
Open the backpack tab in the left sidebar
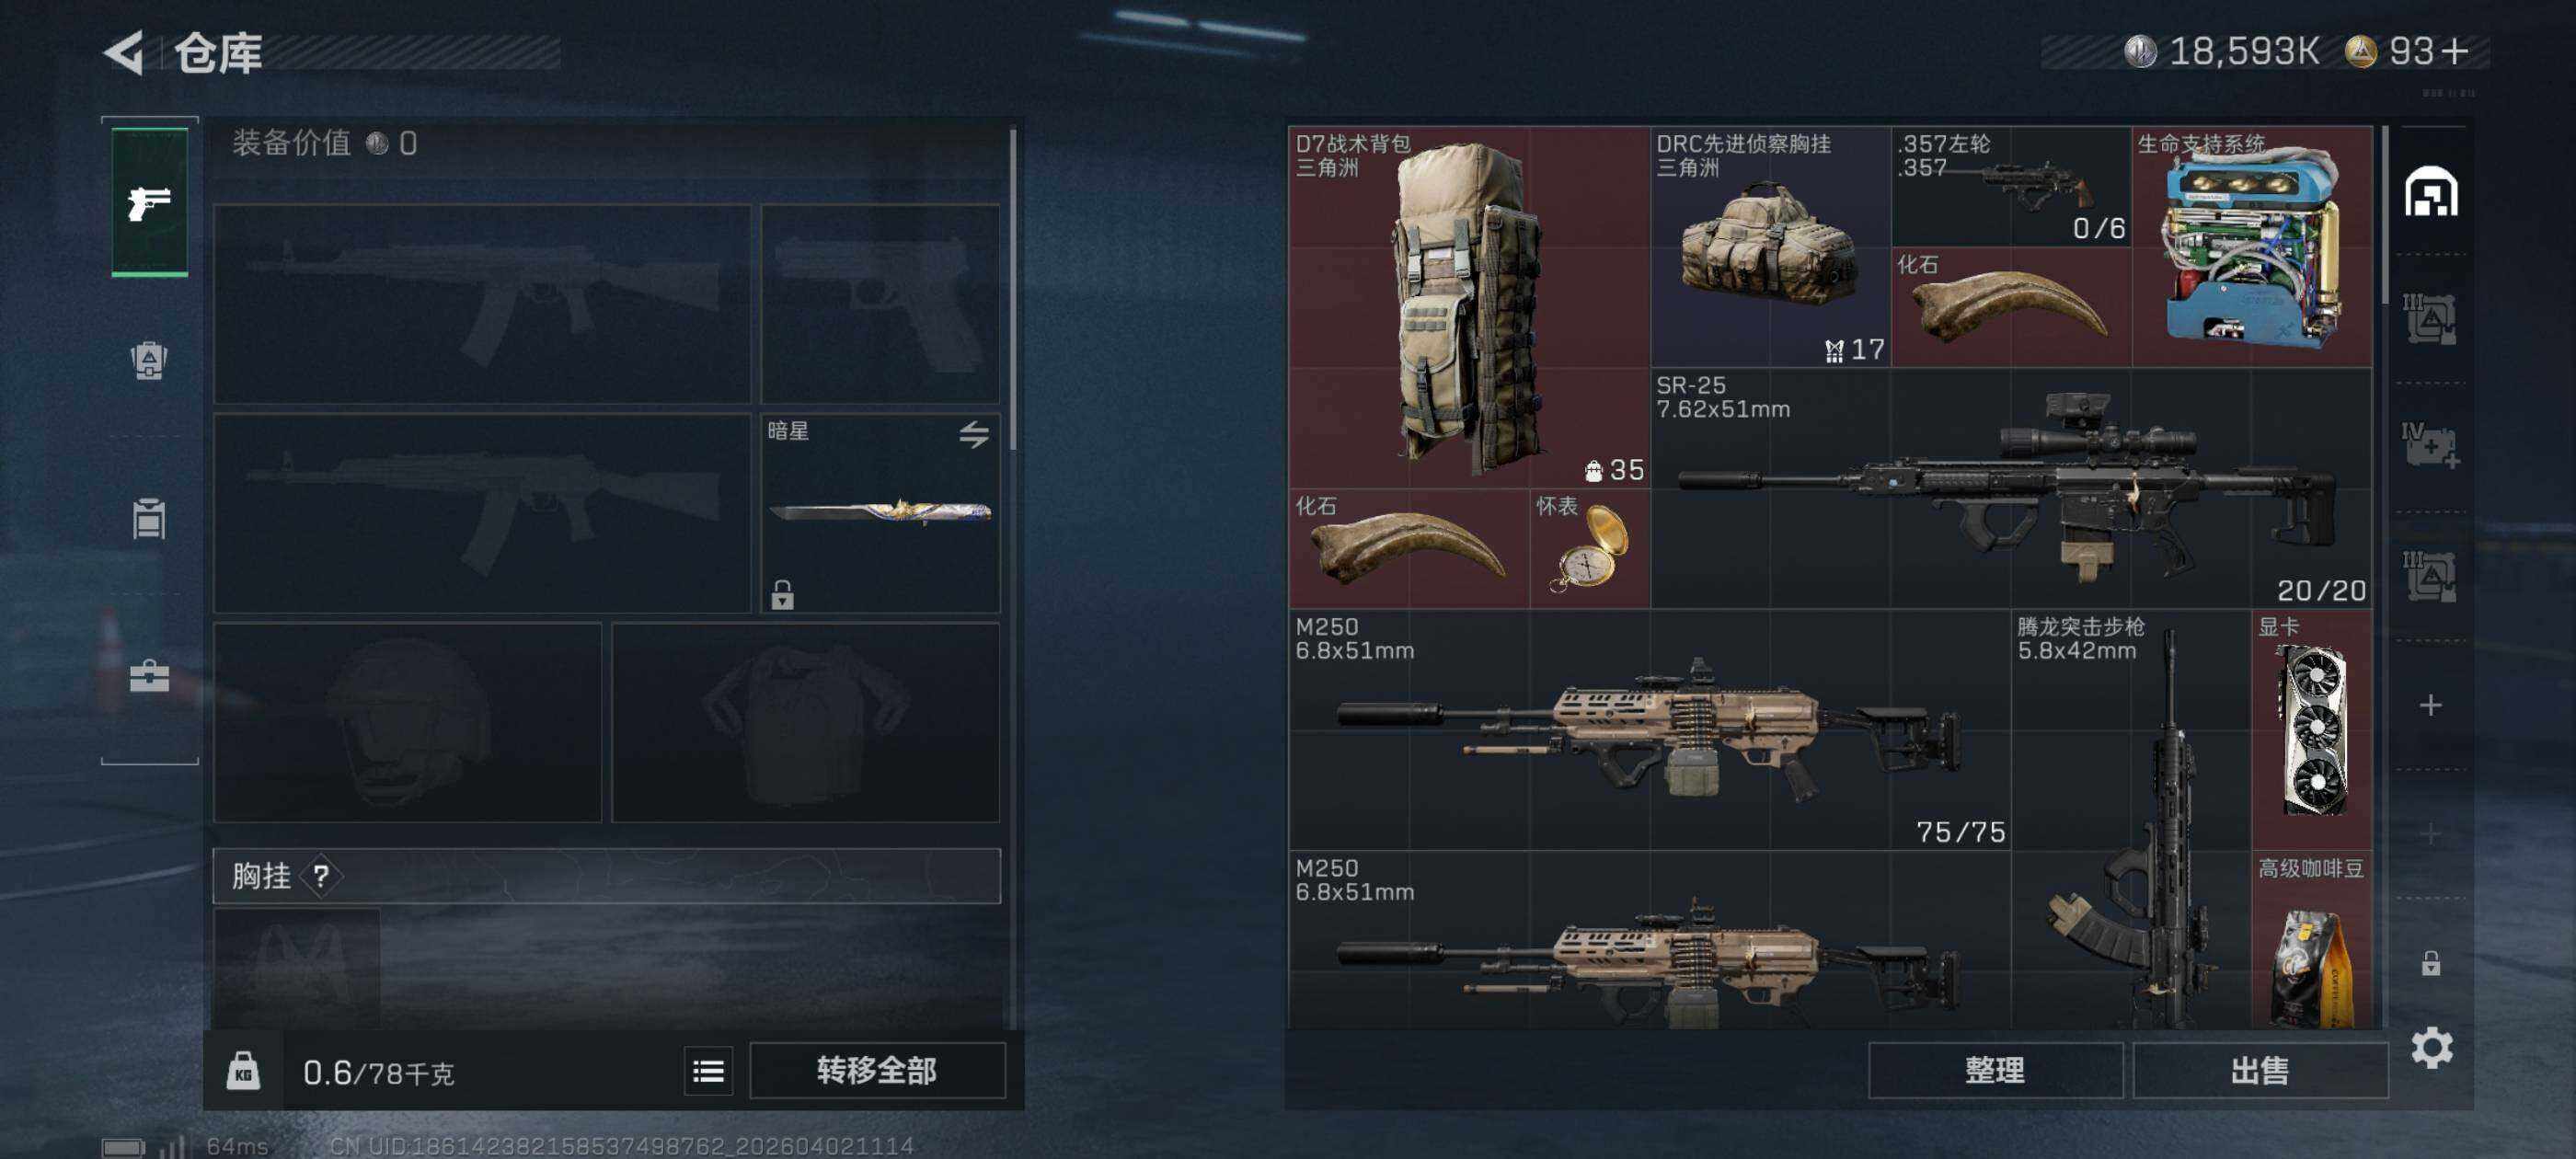tap(149, 360)
